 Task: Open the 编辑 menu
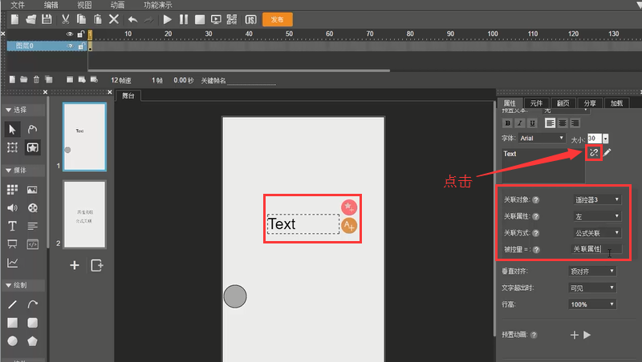51,5
